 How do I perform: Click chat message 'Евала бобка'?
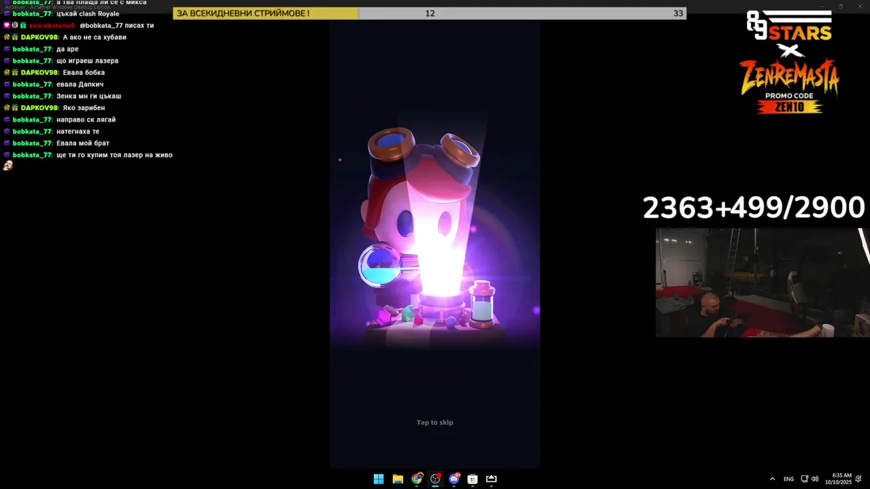84,73
